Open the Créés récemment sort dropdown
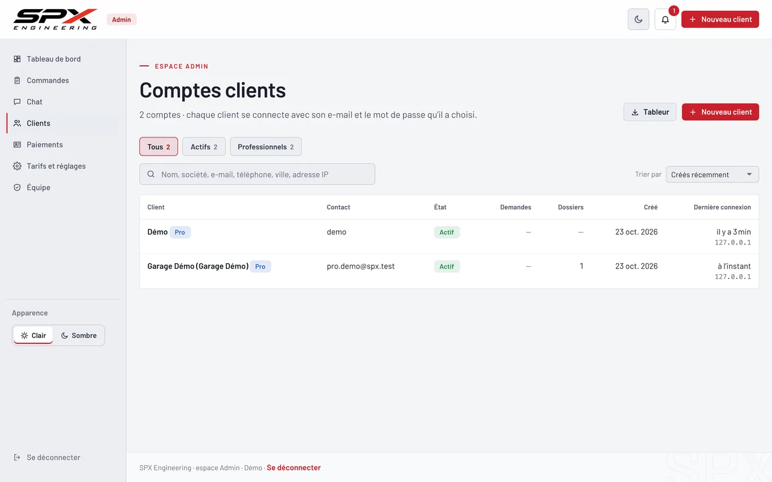The image size is (772, 482). 712,175
